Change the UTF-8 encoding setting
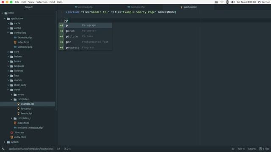The image size is (271, 152). tap(241, 149)
